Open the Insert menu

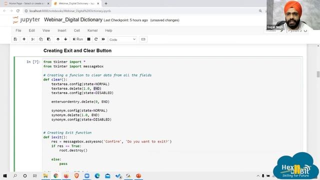pyautogui.click(x=62, y=30)
